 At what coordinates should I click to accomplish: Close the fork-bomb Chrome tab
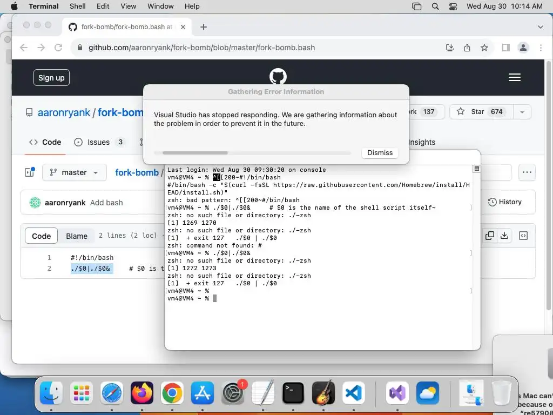click(183, 27)
